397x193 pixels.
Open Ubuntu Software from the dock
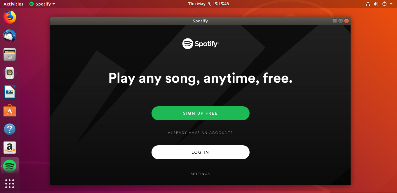(x=10, y=111)
